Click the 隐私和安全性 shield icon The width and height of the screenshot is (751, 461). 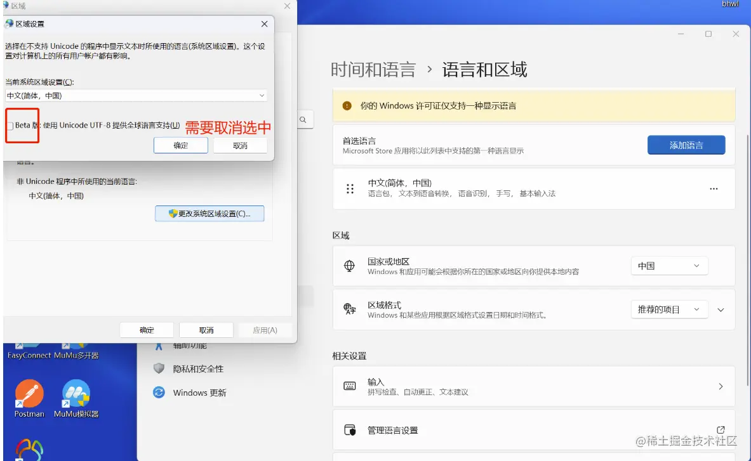pyautogui.click(x=159, y=368)
